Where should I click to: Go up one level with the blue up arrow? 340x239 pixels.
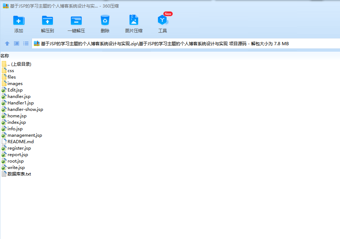[7, 43]
